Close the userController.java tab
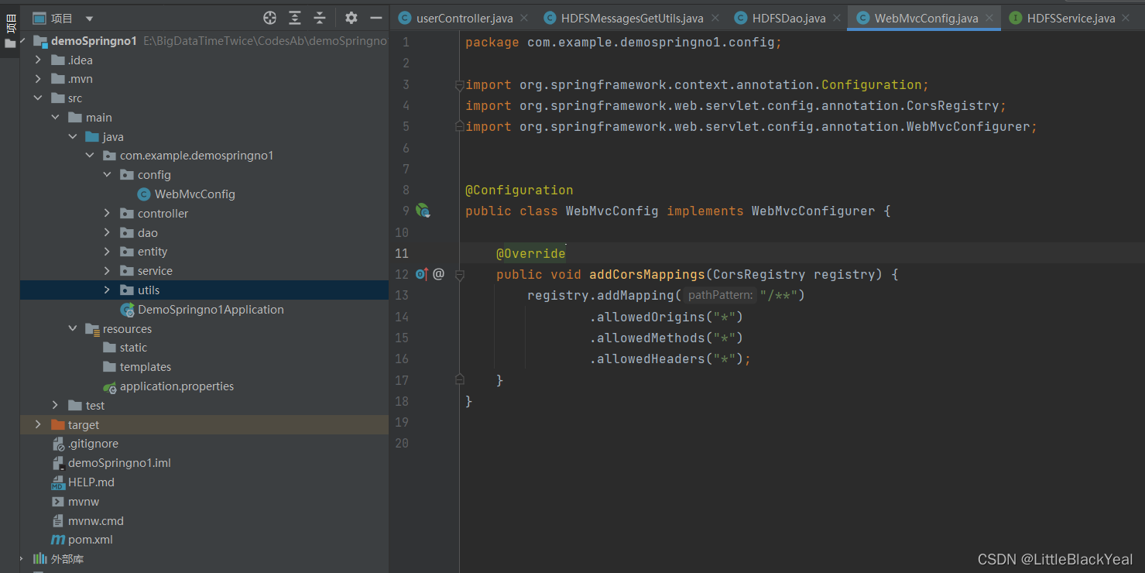This screenshot has height=573, width=1145. [x=524, y=18]
